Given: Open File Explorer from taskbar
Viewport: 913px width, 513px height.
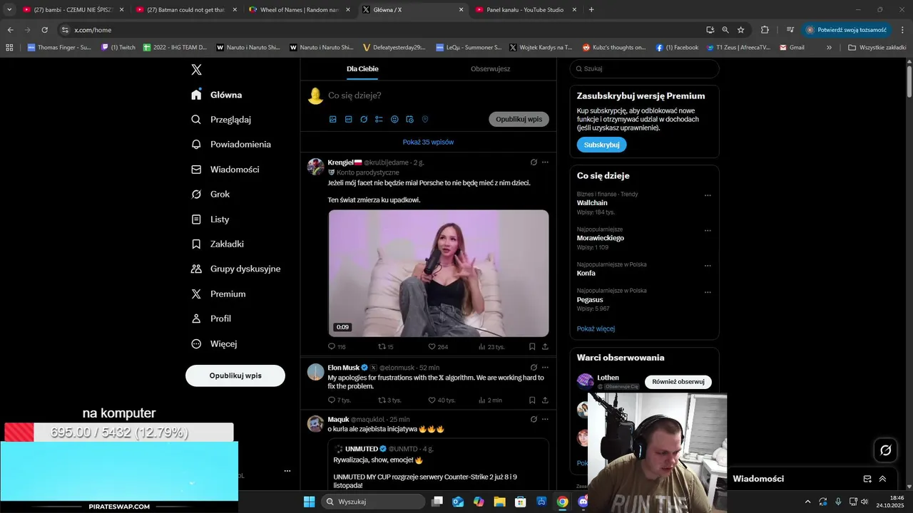Looking at the screenshot, I should coord(499,502).
